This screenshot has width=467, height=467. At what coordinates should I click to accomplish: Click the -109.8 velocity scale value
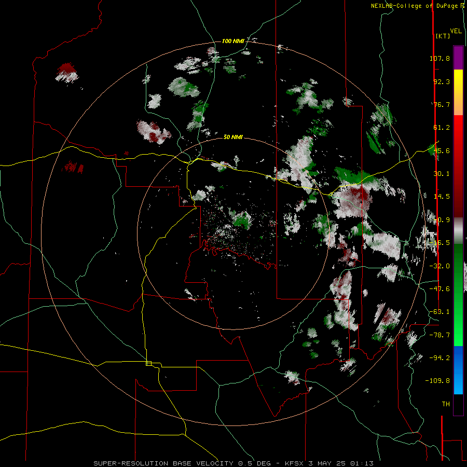point(437,381)
